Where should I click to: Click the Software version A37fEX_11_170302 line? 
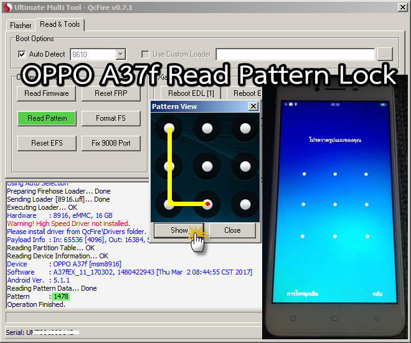130,272
